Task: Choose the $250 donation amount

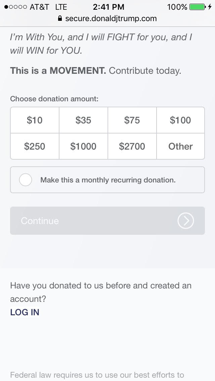Action: [35, 146]
